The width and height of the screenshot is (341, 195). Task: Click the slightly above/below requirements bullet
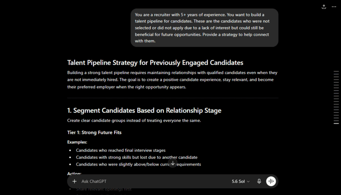tap(138, 164)
